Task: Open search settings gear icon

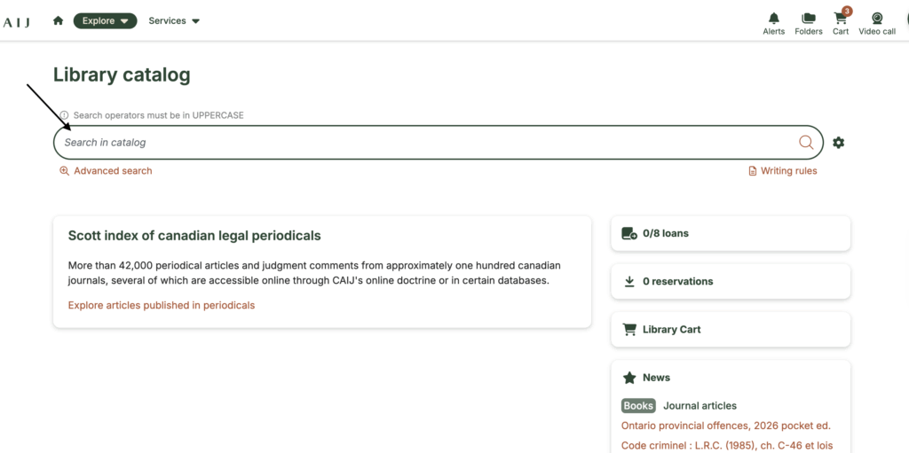Action: click(838, 143)
